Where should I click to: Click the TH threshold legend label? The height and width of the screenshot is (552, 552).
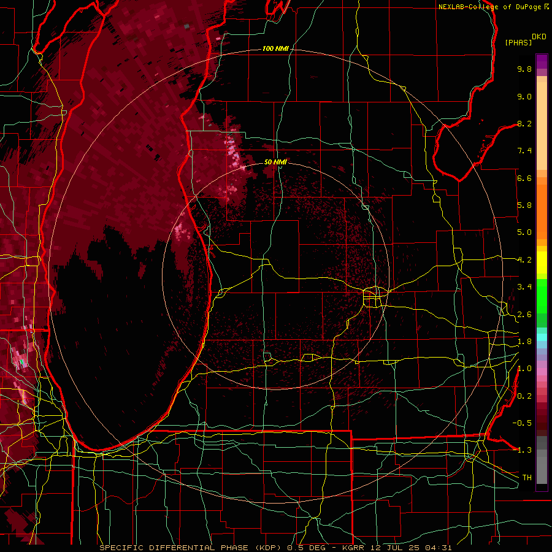[x=527, y=477]
